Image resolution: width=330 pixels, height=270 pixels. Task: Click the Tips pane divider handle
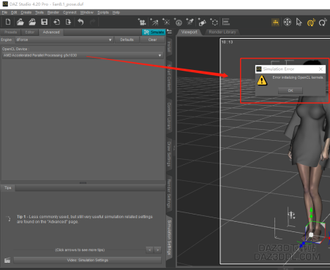pyautogui.click(x=83, y=182)
